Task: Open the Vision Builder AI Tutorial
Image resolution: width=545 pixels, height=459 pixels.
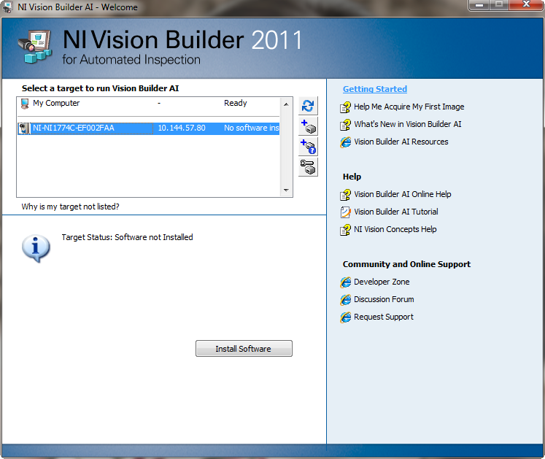Action: click(396, 212)
